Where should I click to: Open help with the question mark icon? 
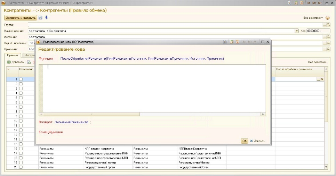327,18
